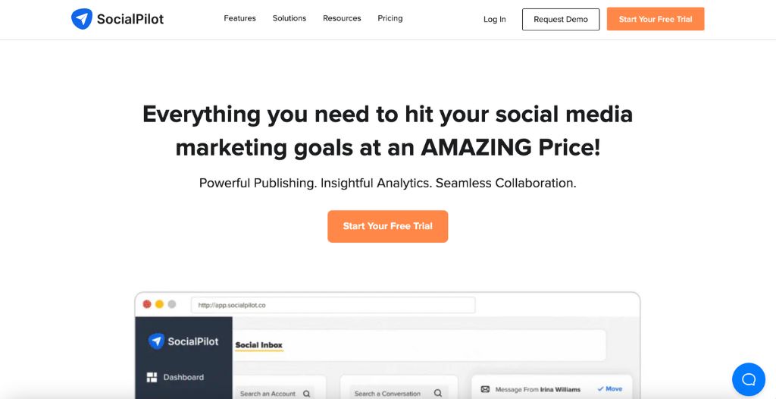This screenshot has width=776, height=399.
Task: Click the app.socialpilot.co address bar
Action: (x=333, y=306)
